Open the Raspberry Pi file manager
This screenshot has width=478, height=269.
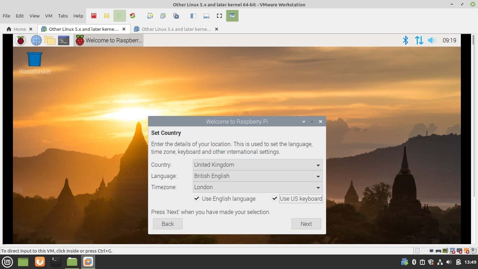pos(50,40)
